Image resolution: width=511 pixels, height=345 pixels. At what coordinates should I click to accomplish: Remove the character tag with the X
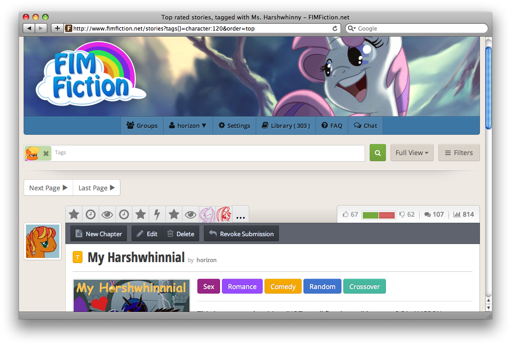[x=46, y=153]
